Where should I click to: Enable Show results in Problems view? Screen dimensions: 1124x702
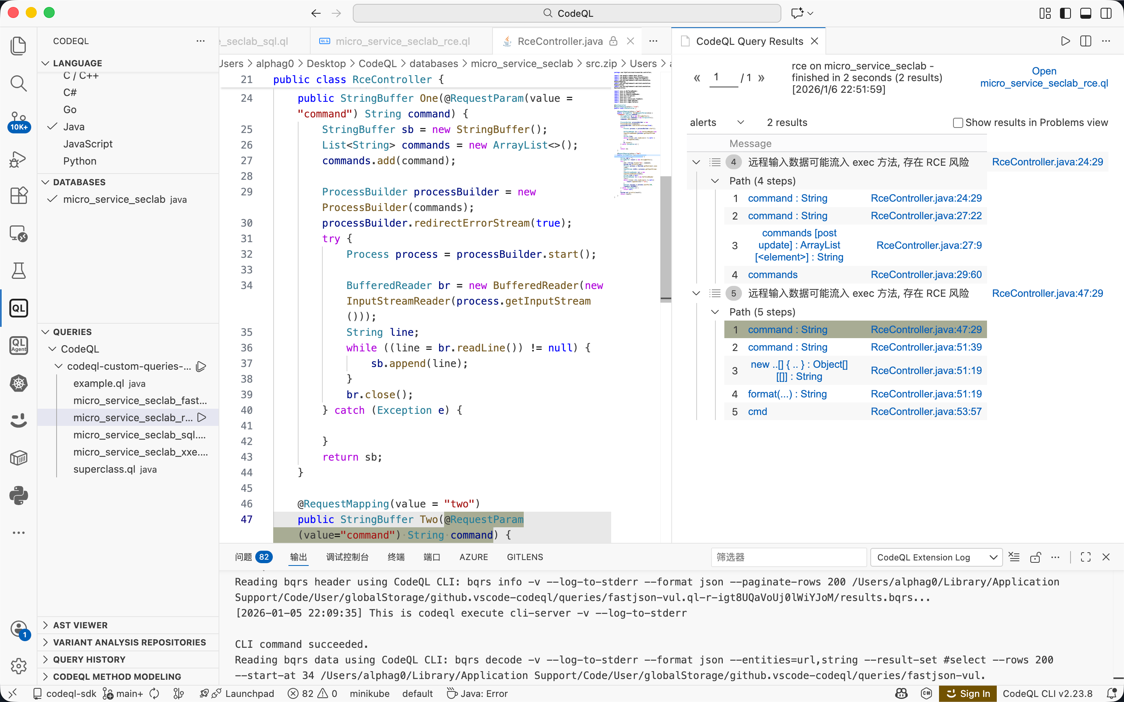958,122
